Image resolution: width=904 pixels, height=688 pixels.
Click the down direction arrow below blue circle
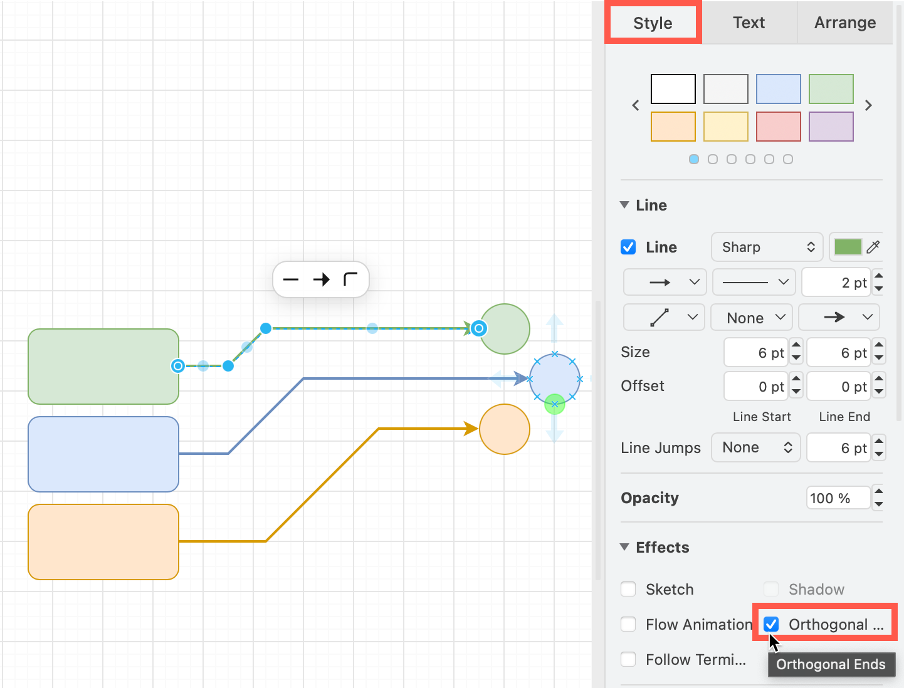pyautogui.click(x=554, y=430)
